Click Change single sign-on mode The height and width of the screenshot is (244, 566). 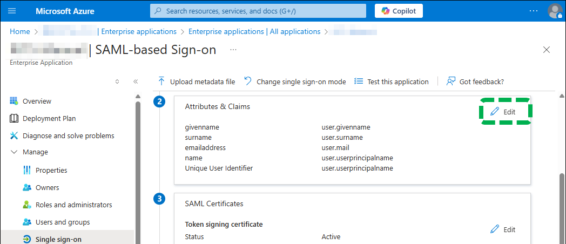[x=295, y=82]
